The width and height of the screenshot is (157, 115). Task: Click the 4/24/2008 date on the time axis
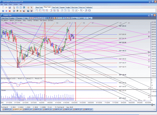[74, 103]
